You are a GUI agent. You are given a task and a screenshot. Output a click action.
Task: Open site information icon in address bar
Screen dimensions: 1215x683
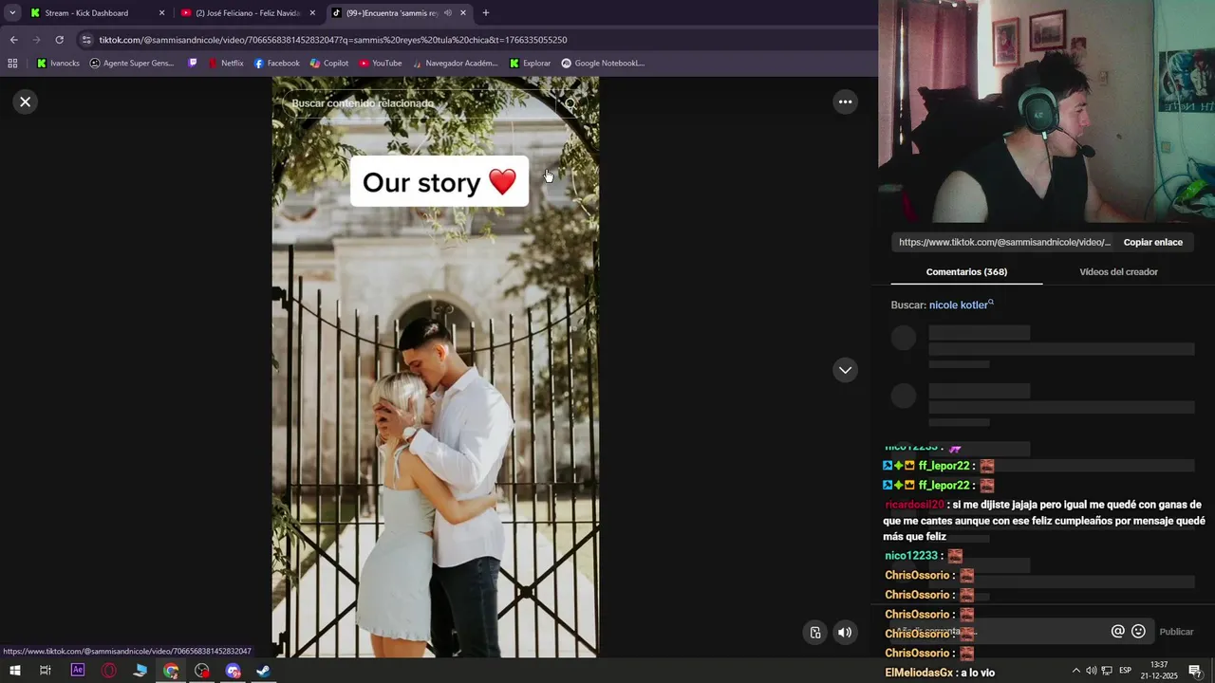(x=86, y=40)
